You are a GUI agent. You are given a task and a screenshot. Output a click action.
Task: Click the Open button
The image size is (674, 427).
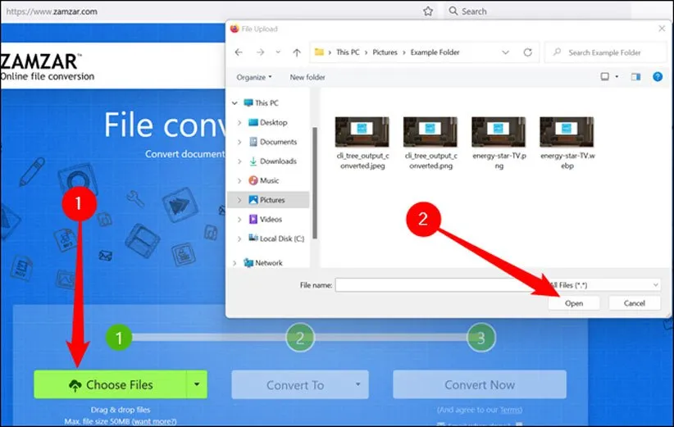point(574,303)
